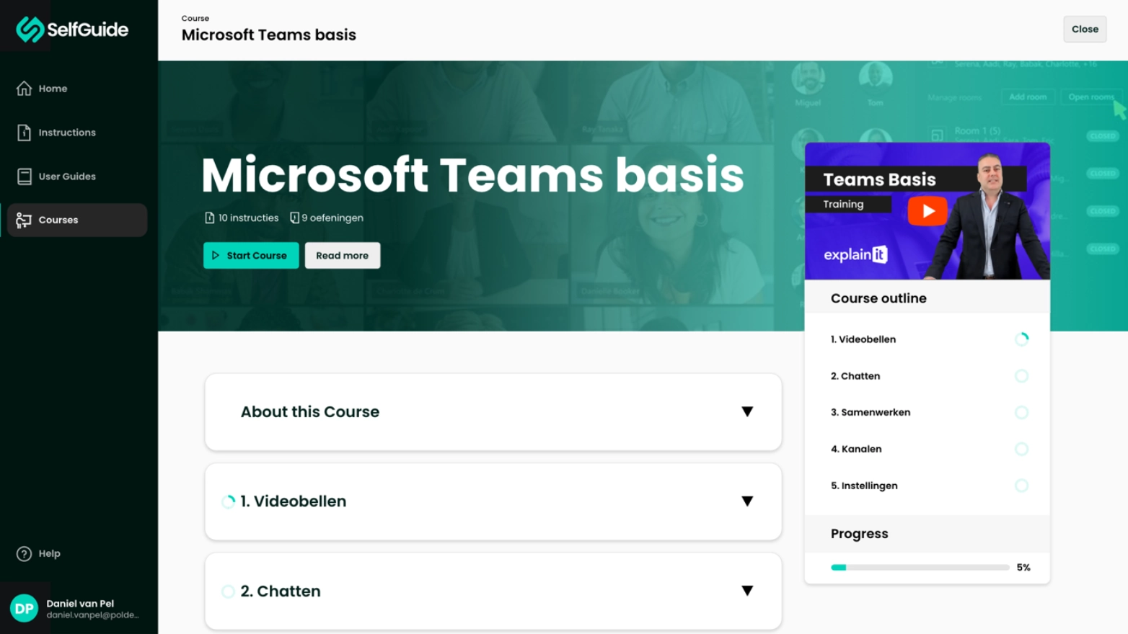Go to 2. Chatten in course outline
The height and width of the screenshot is (634, 1128).
point(855,376)
